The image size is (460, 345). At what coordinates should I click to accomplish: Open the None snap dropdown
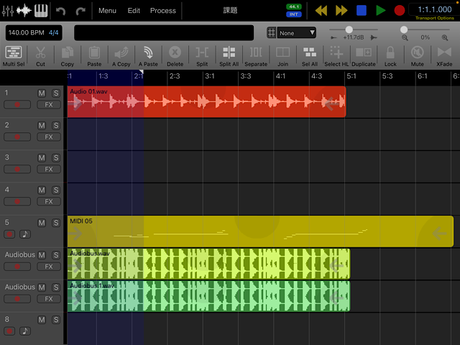[x=297, y=33]
